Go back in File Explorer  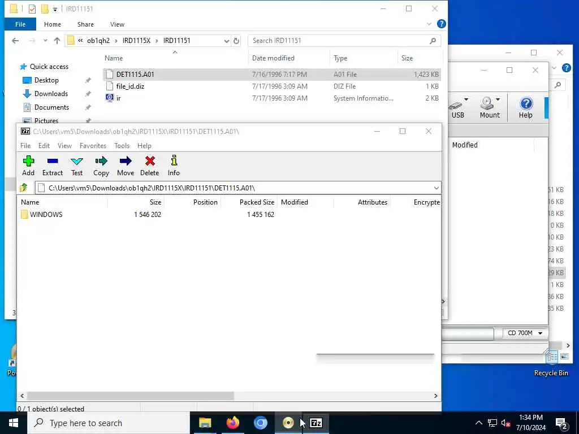pos(15,41)
